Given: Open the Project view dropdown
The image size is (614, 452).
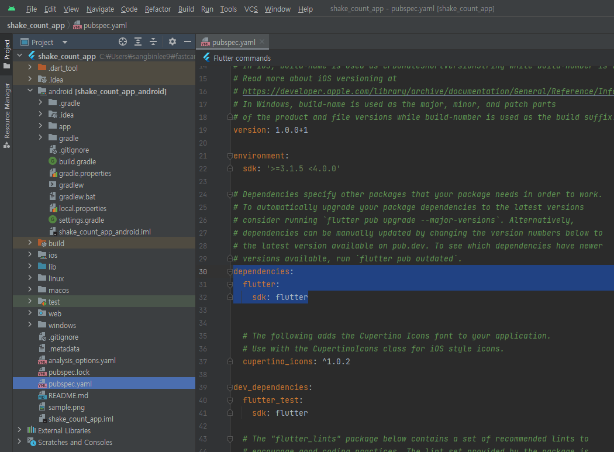Looking at the screenshot, I should (64, 42).
